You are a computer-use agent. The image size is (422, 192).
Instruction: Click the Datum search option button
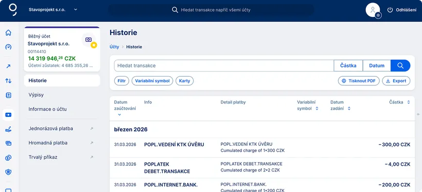pyautogui.click(x=377, y=66)
